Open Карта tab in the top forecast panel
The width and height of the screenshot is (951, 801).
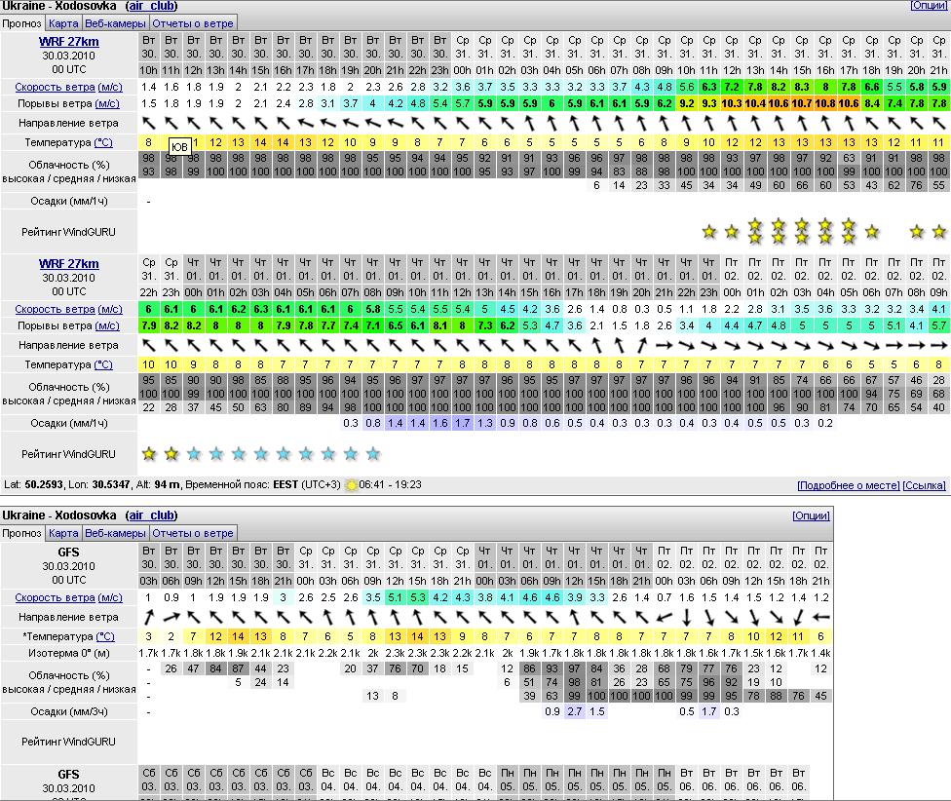tap(63, 23)
